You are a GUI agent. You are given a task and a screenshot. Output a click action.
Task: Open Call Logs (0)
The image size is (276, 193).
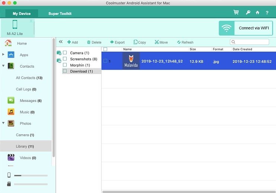pyautogui.click(x=26, y=89)
